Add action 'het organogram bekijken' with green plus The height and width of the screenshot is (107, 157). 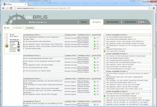pos(105,51)
